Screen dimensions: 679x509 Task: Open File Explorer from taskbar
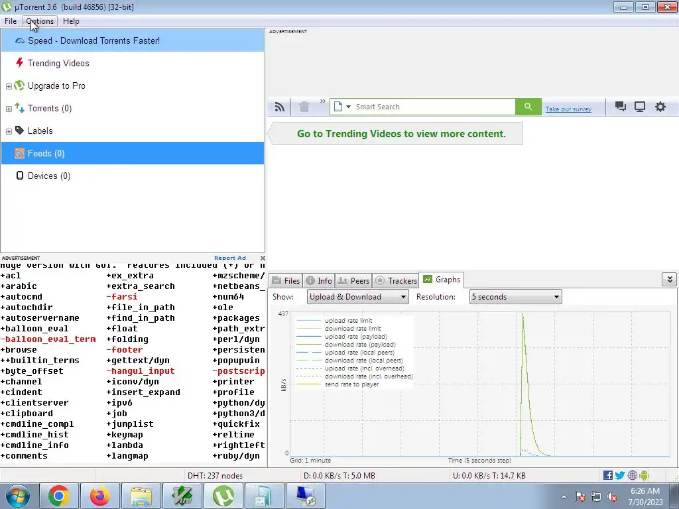pyautogui.click(x=141, y=496)
